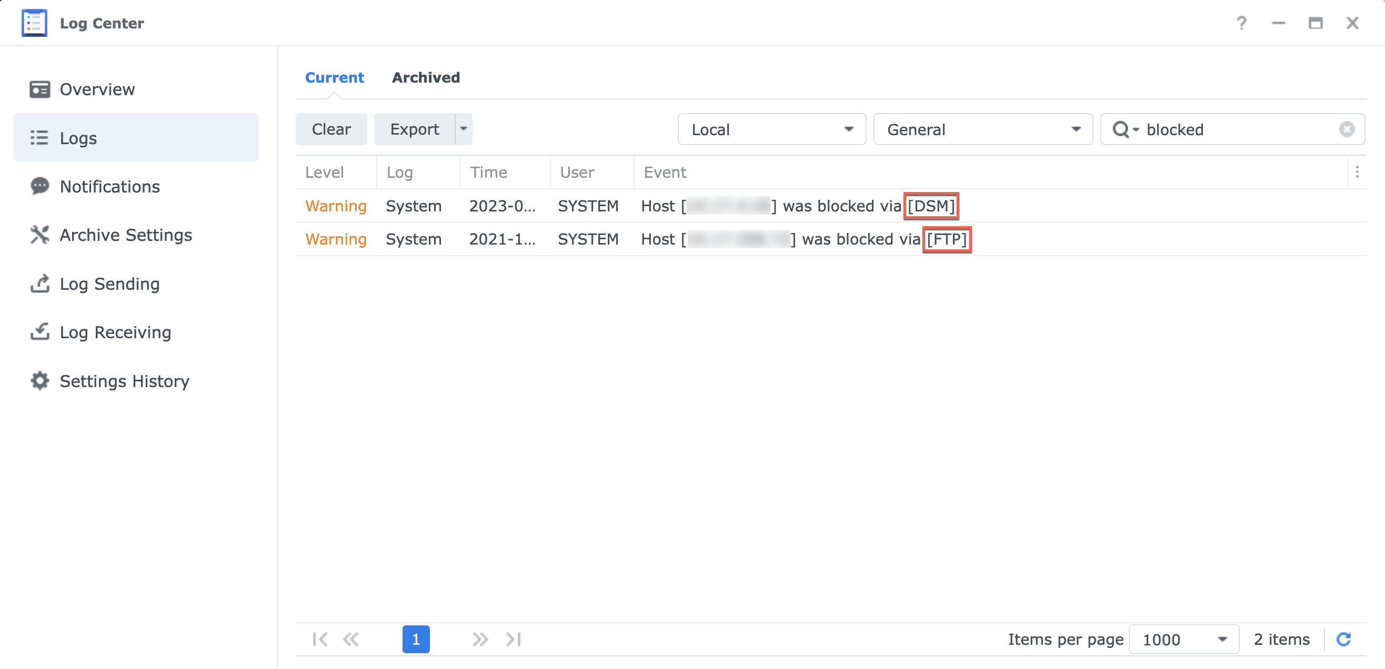Expand the Export options arrow

[463, 129]
